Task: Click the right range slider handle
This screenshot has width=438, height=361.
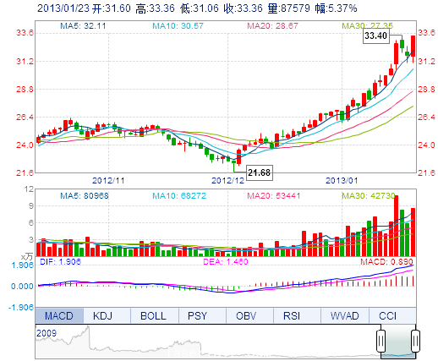Action: [x=415, y=341]
